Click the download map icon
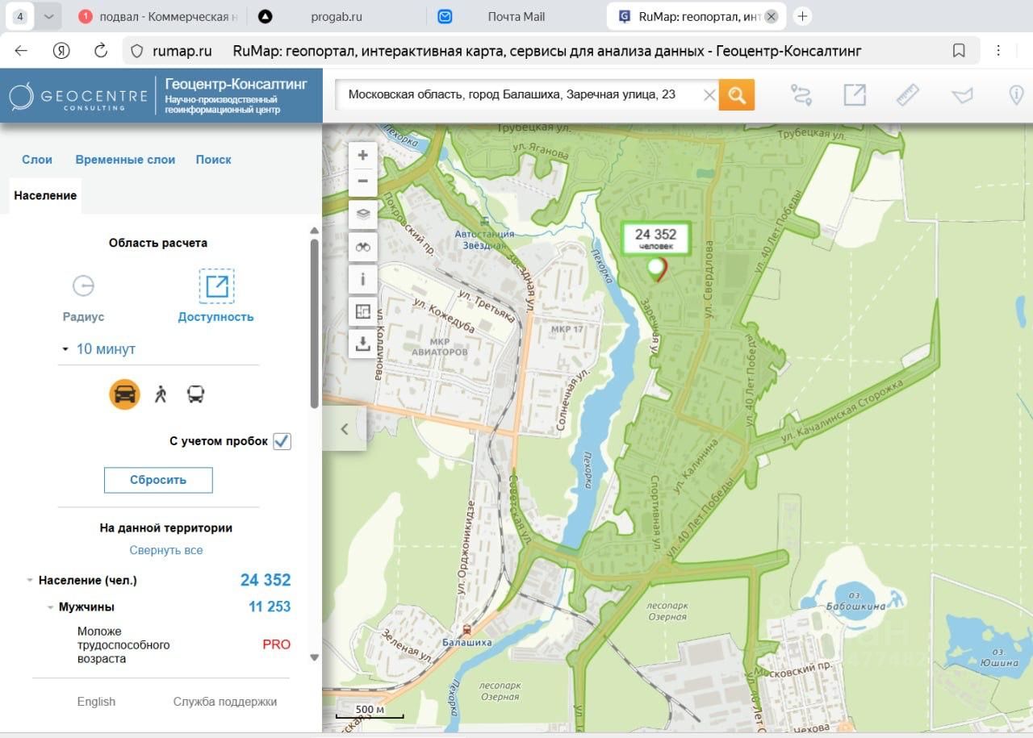Image resolution: width=1033 pixels, height=738 pixels. pyautogui.click(x=363, y=344)
